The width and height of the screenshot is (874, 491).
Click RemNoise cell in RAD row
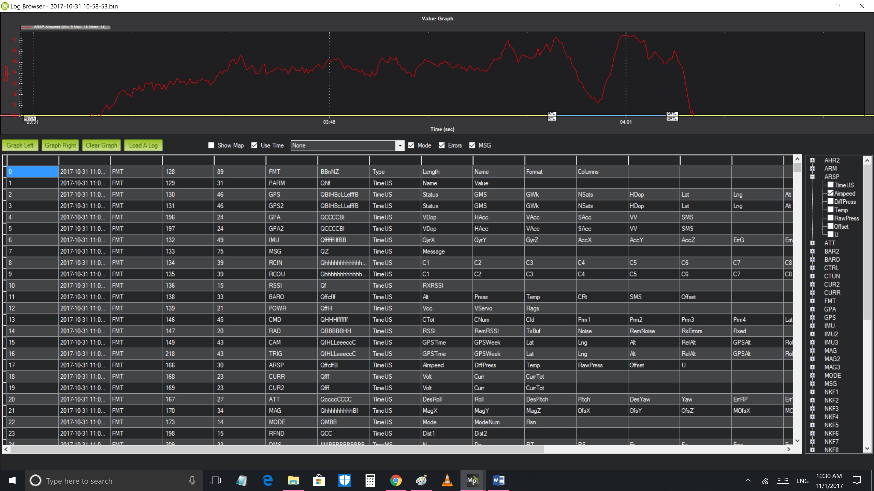[x=654, y=331]
